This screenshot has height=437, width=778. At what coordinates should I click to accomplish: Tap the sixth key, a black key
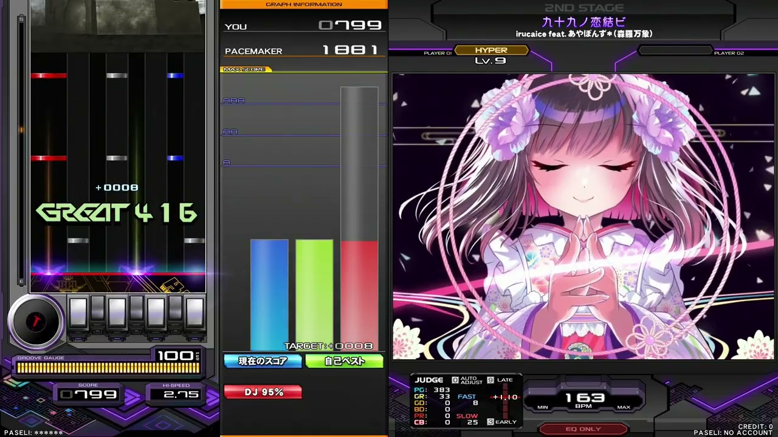(175, 308)
